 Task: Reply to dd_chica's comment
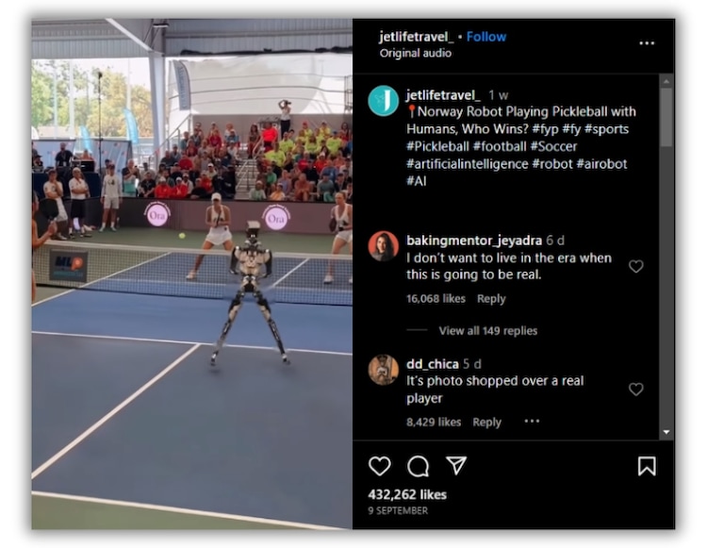(x=486, y=423)
